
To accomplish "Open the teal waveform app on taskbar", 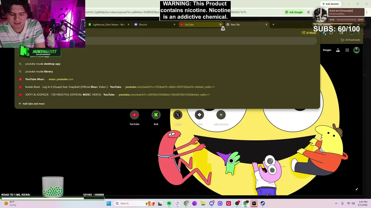I will pos(254,203).
